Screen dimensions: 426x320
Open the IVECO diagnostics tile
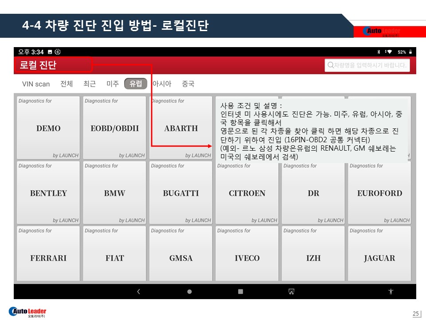click(x=247, y=254)
